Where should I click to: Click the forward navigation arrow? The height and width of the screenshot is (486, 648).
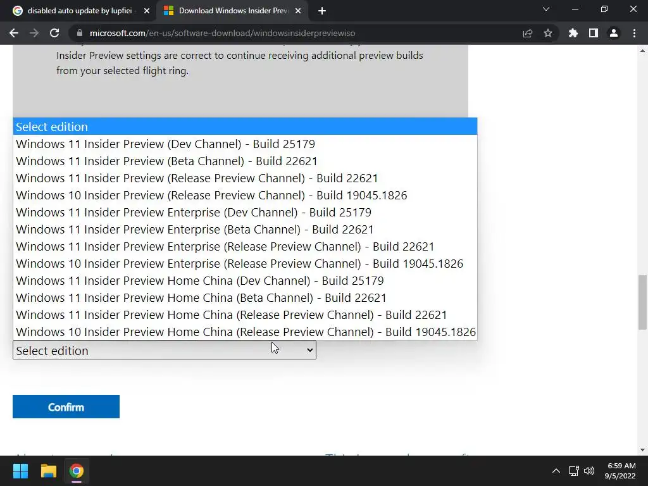[x=34, y=33]
